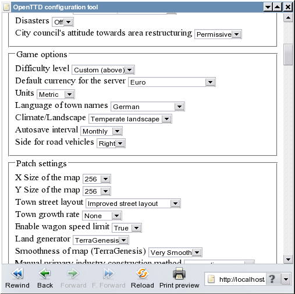The image size is (295, 294).
Task: Click the window shade down-arrow button
Action: click(x=268, y=7)
